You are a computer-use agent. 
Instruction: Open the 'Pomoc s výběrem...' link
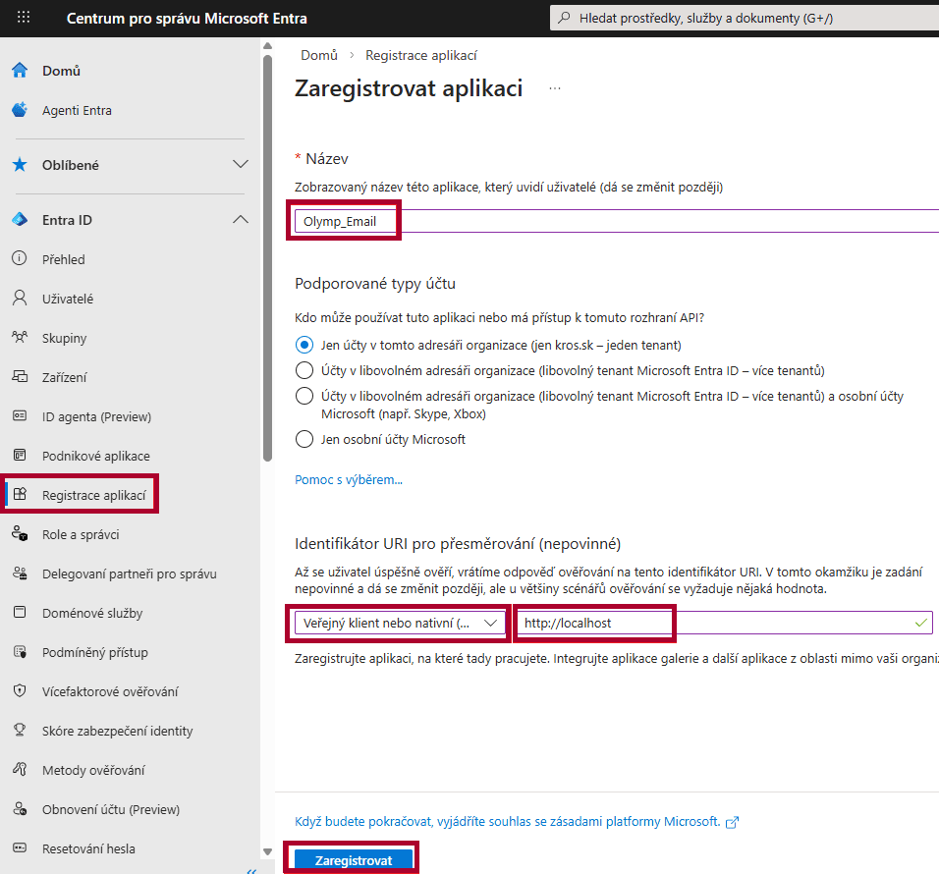pyautogui.click(x=349, y=480)
